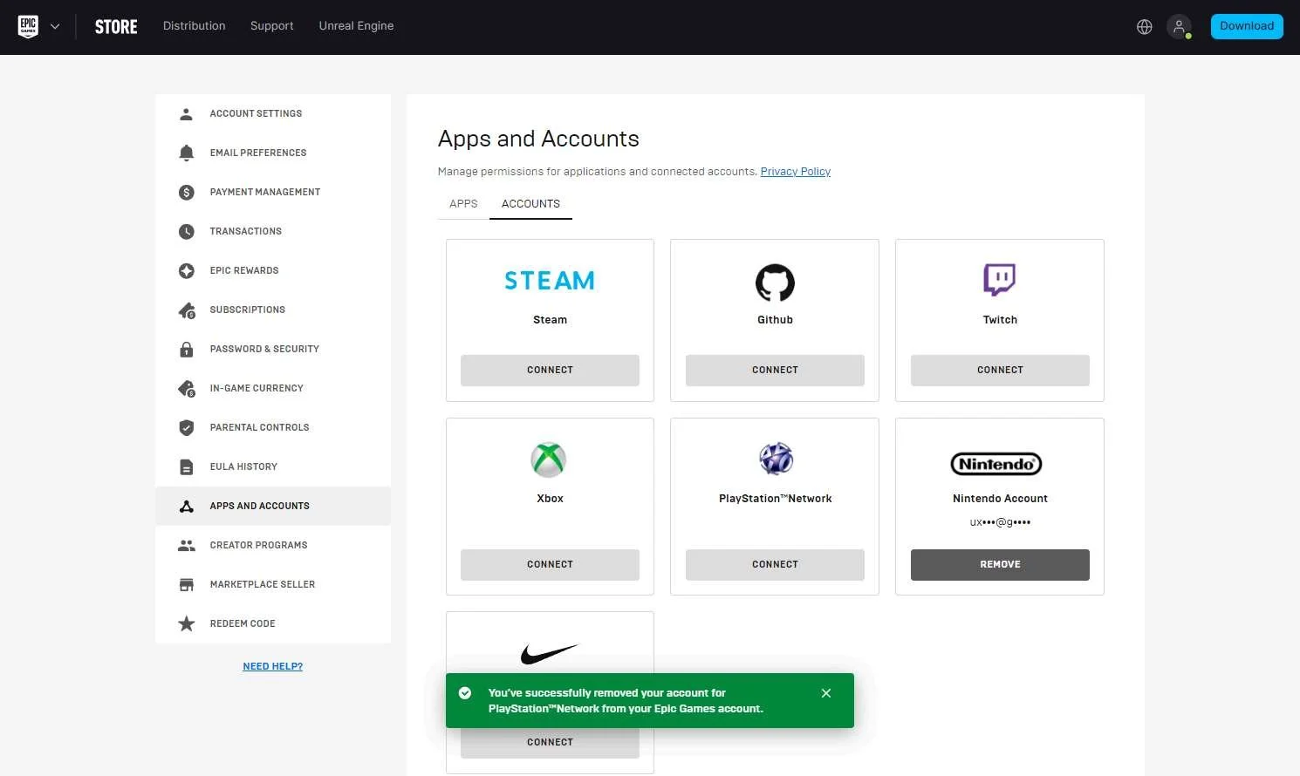Connect the Github account
This screenshot has width=1300, height=776.
click(x=775, y=371)
